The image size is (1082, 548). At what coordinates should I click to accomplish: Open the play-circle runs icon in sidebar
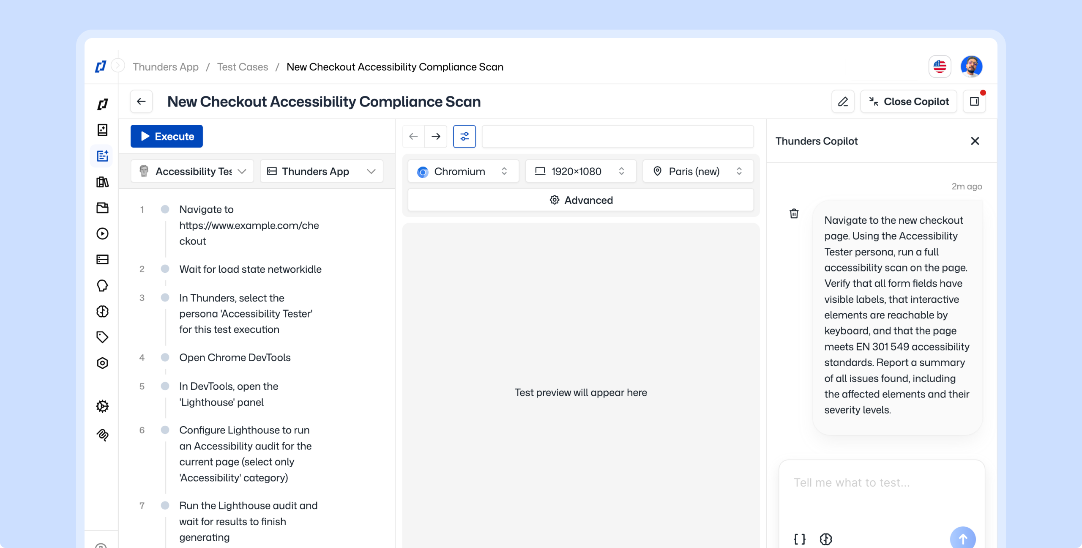point(102,233)
